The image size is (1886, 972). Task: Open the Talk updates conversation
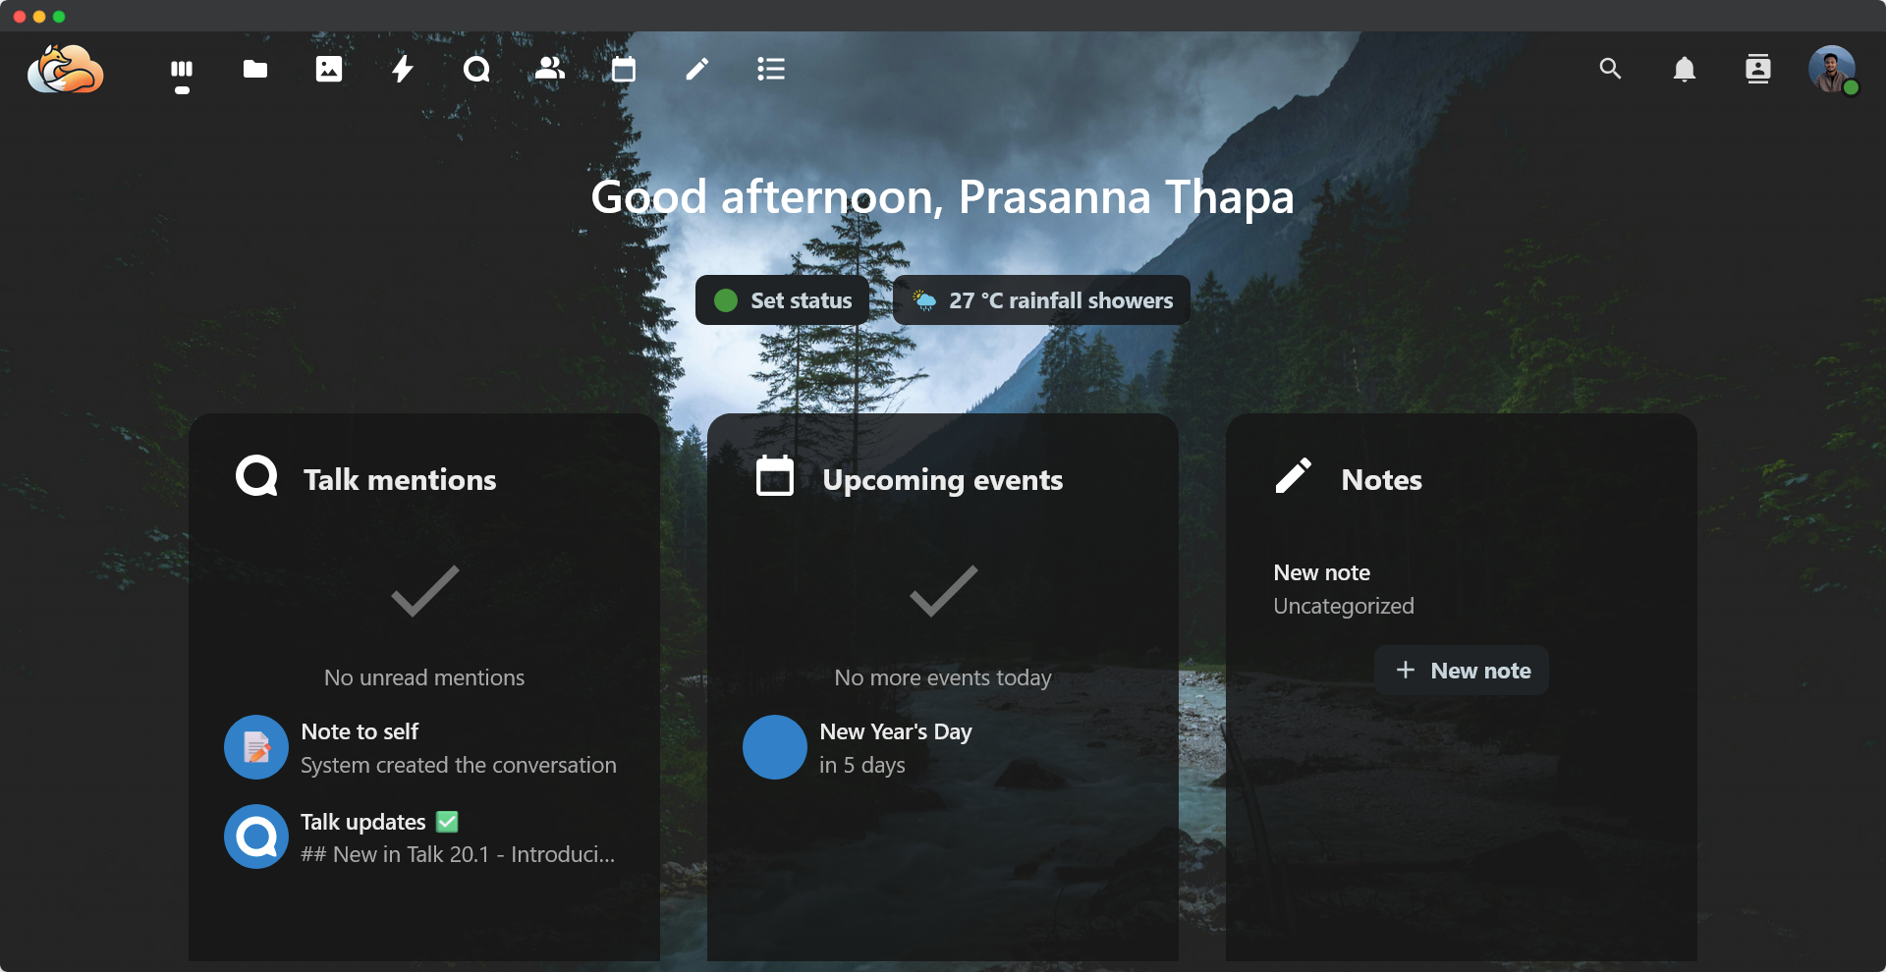[x=424, y=837]
